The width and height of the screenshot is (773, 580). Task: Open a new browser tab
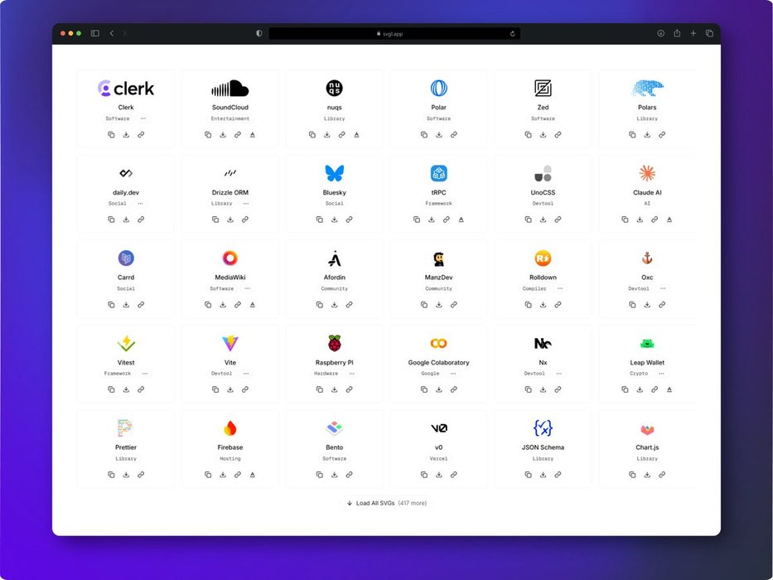click(693, 33)
